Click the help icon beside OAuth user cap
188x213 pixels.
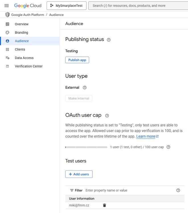coord(107,116)
